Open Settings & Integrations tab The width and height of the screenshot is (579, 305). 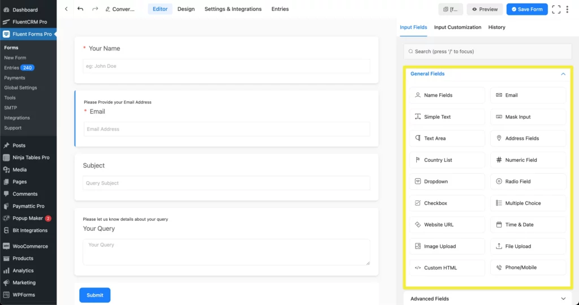(x=233, y=9)
